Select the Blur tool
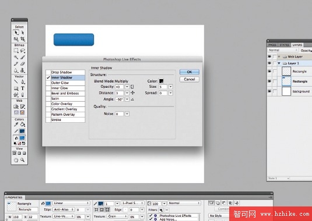 16,70
